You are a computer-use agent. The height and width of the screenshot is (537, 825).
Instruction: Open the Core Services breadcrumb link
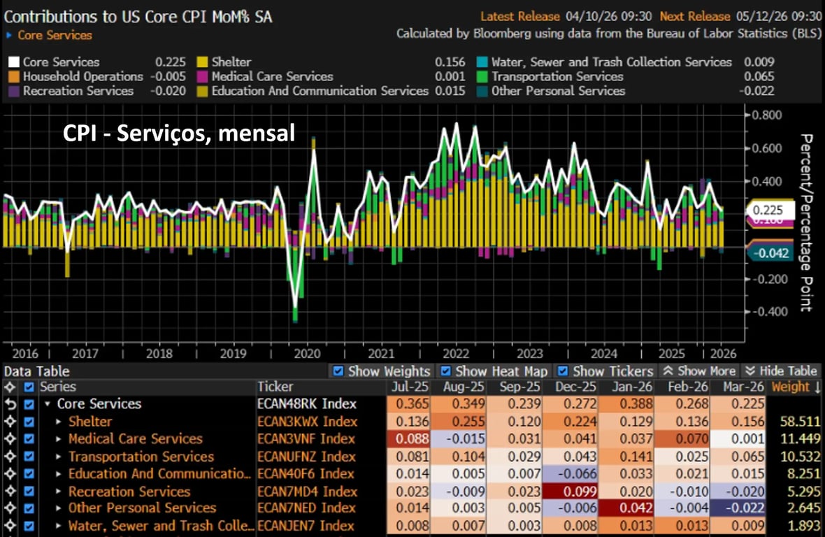tap(55, 35)
